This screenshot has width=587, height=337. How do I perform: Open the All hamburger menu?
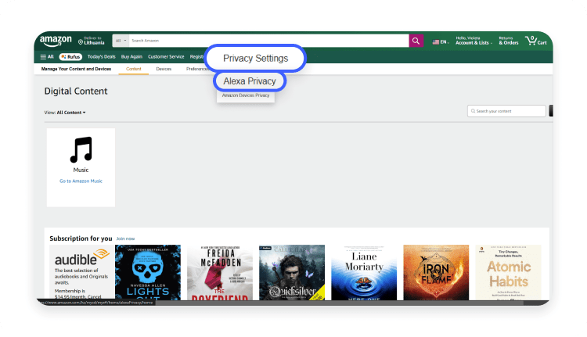coord(47,57)
